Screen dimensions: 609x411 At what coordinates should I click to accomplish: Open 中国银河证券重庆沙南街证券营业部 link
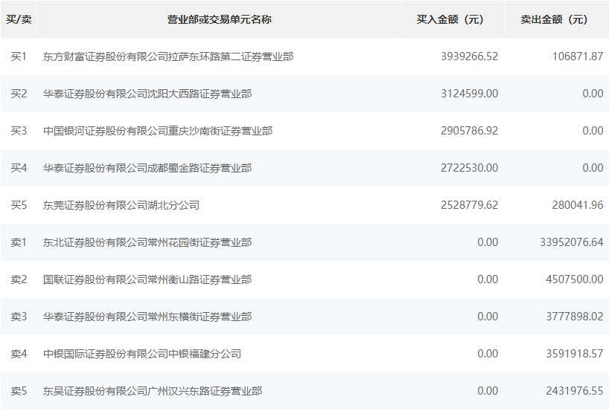click(x=158, y=131)
